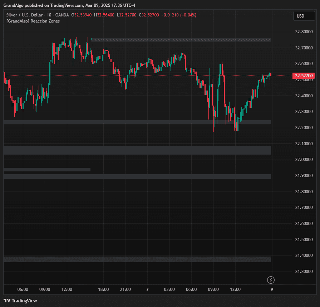Click the date label 7 on the time axis
The height and width of the screenshot is (307, 320).
[x=147, y=289]
